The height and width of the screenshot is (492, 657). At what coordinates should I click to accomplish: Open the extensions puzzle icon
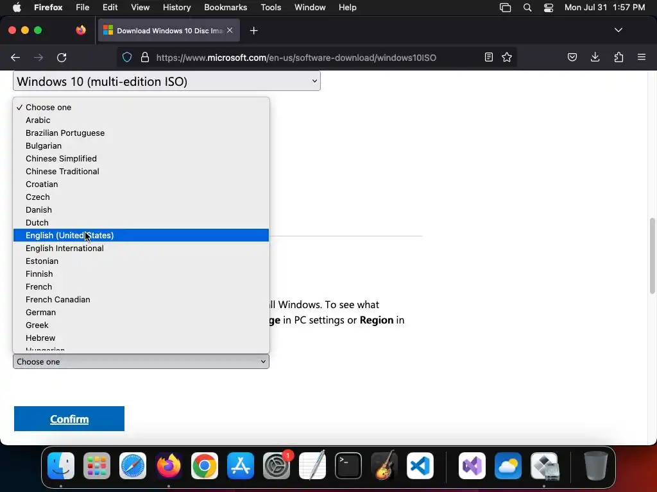[619, 57]
